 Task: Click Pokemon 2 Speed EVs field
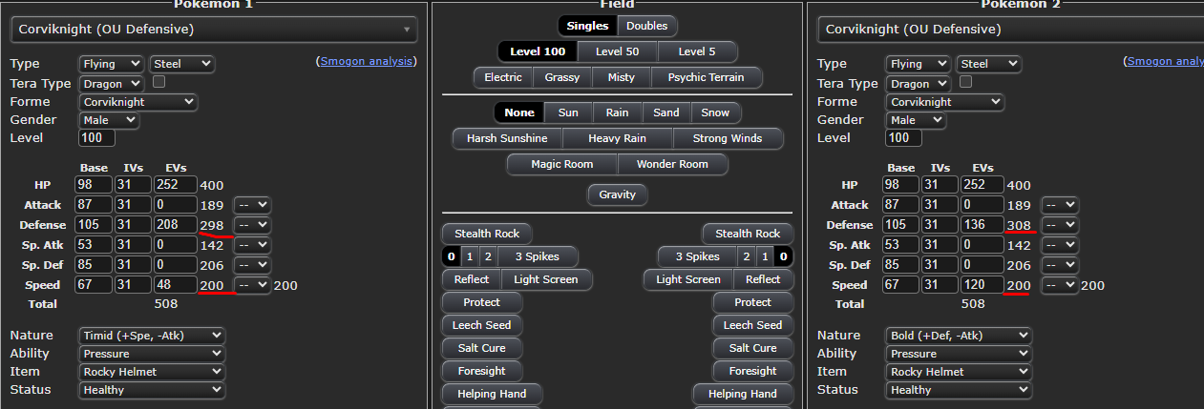(x=981, y=285)
